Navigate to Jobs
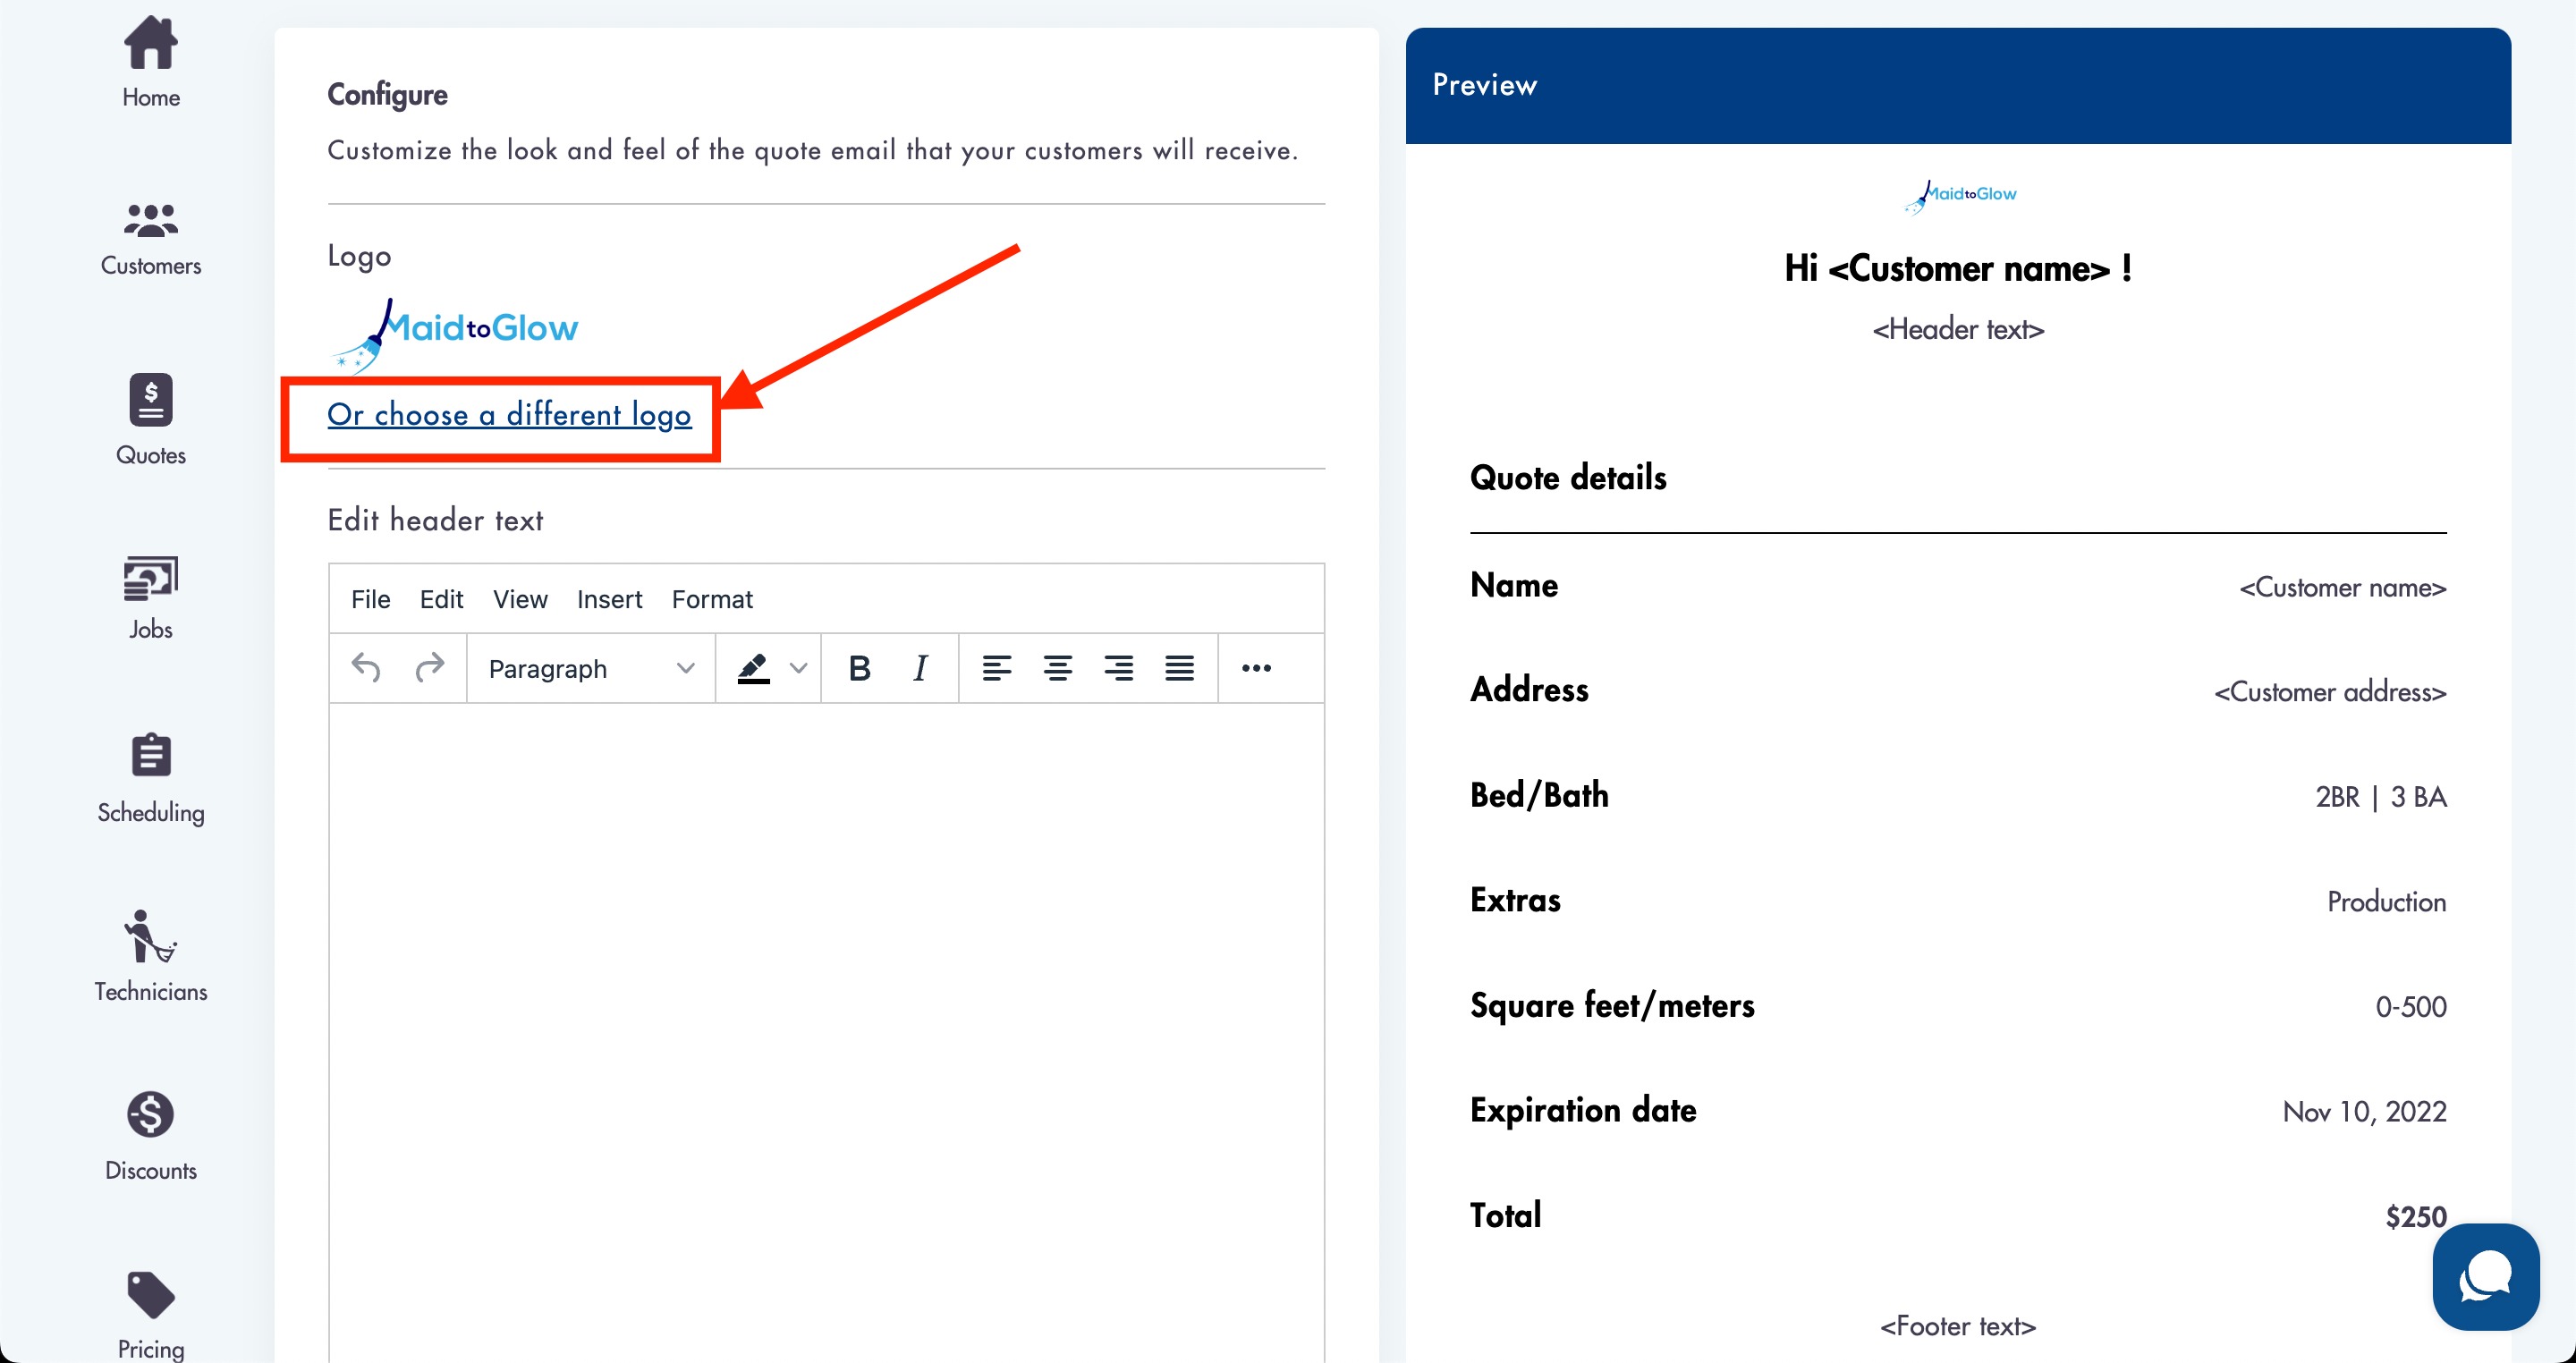Screen dimensions: 2576x1363 click(150, 597)
